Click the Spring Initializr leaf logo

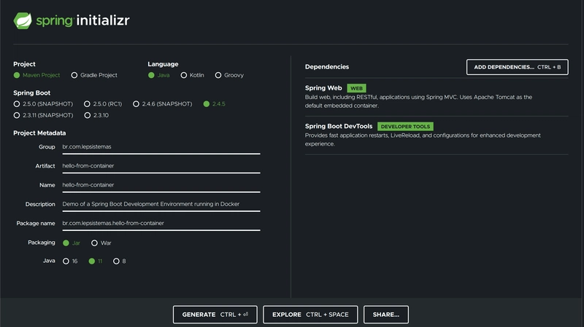click(x=23, y=20)
